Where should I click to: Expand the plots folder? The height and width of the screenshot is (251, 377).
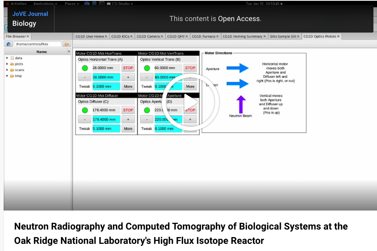pos(7,64)
